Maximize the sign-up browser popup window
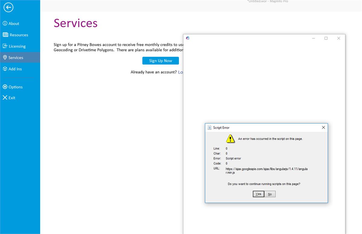The height and width of the screenshot is (234, 362). point(326,38)
